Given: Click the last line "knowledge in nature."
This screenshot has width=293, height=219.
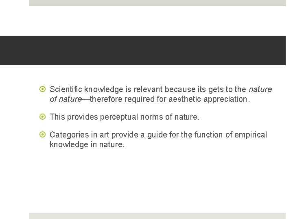Looking at the screenshot, I should click(87, 144).
